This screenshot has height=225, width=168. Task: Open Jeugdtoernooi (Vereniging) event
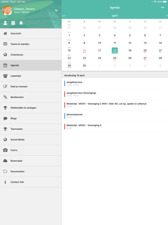[x=115, y=94]
